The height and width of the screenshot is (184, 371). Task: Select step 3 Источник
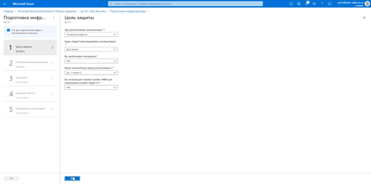tap(30, 79)
